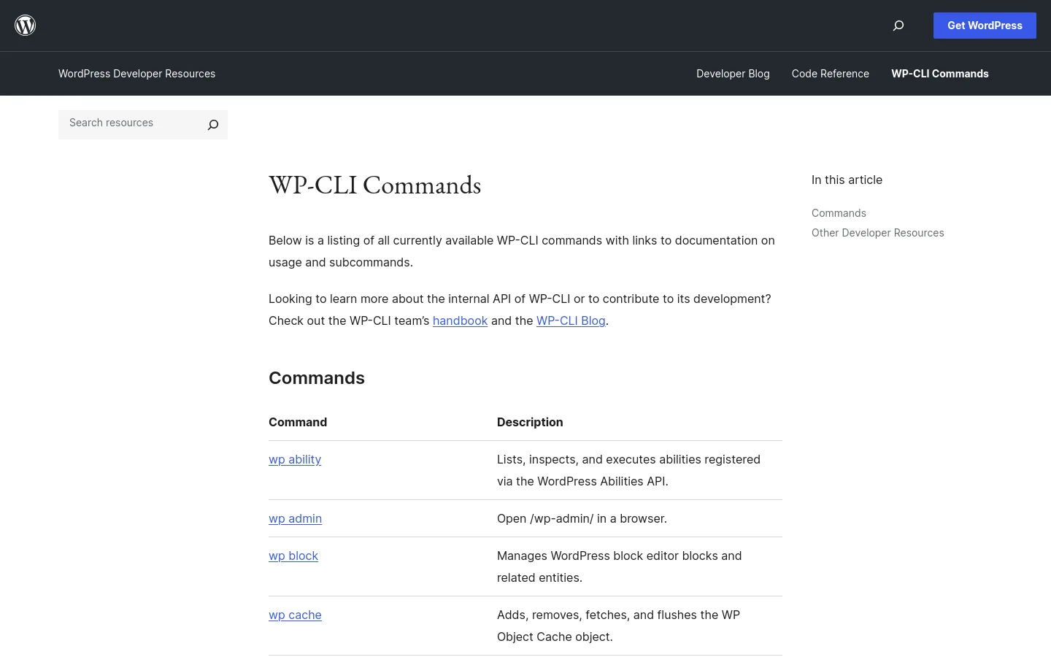Open the wp cache command page
Viewport: 1051px width, 657px height.
click(x=295, y=615)
